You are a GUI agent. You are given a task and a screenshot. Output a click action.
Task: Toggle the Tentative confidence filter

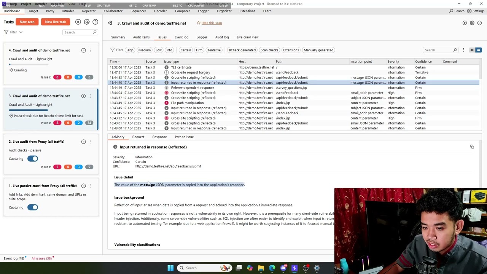click(214, 50)
